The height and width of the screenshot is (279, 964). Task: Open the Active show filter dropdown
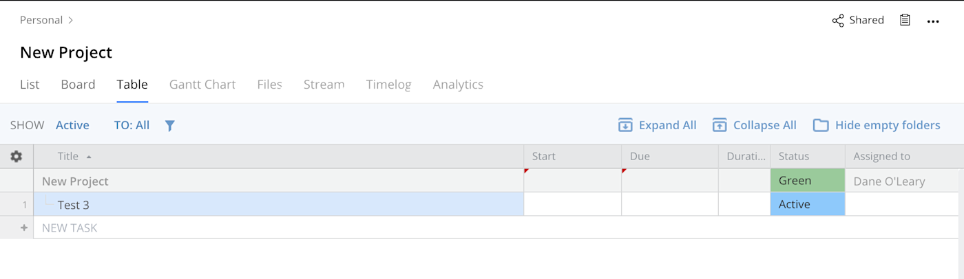pos(72,125)
